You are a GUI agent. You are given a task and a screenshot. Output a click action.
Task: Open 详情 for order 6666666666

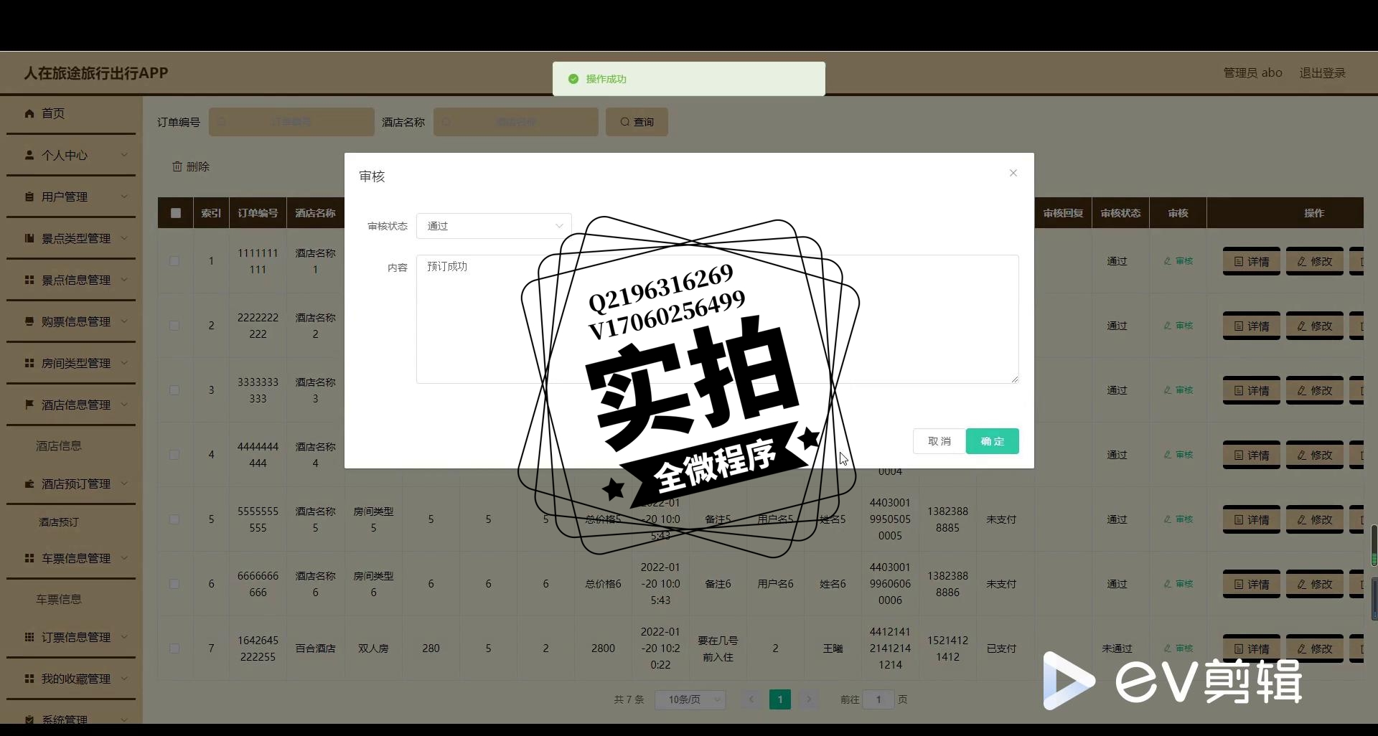(1251, 585)
